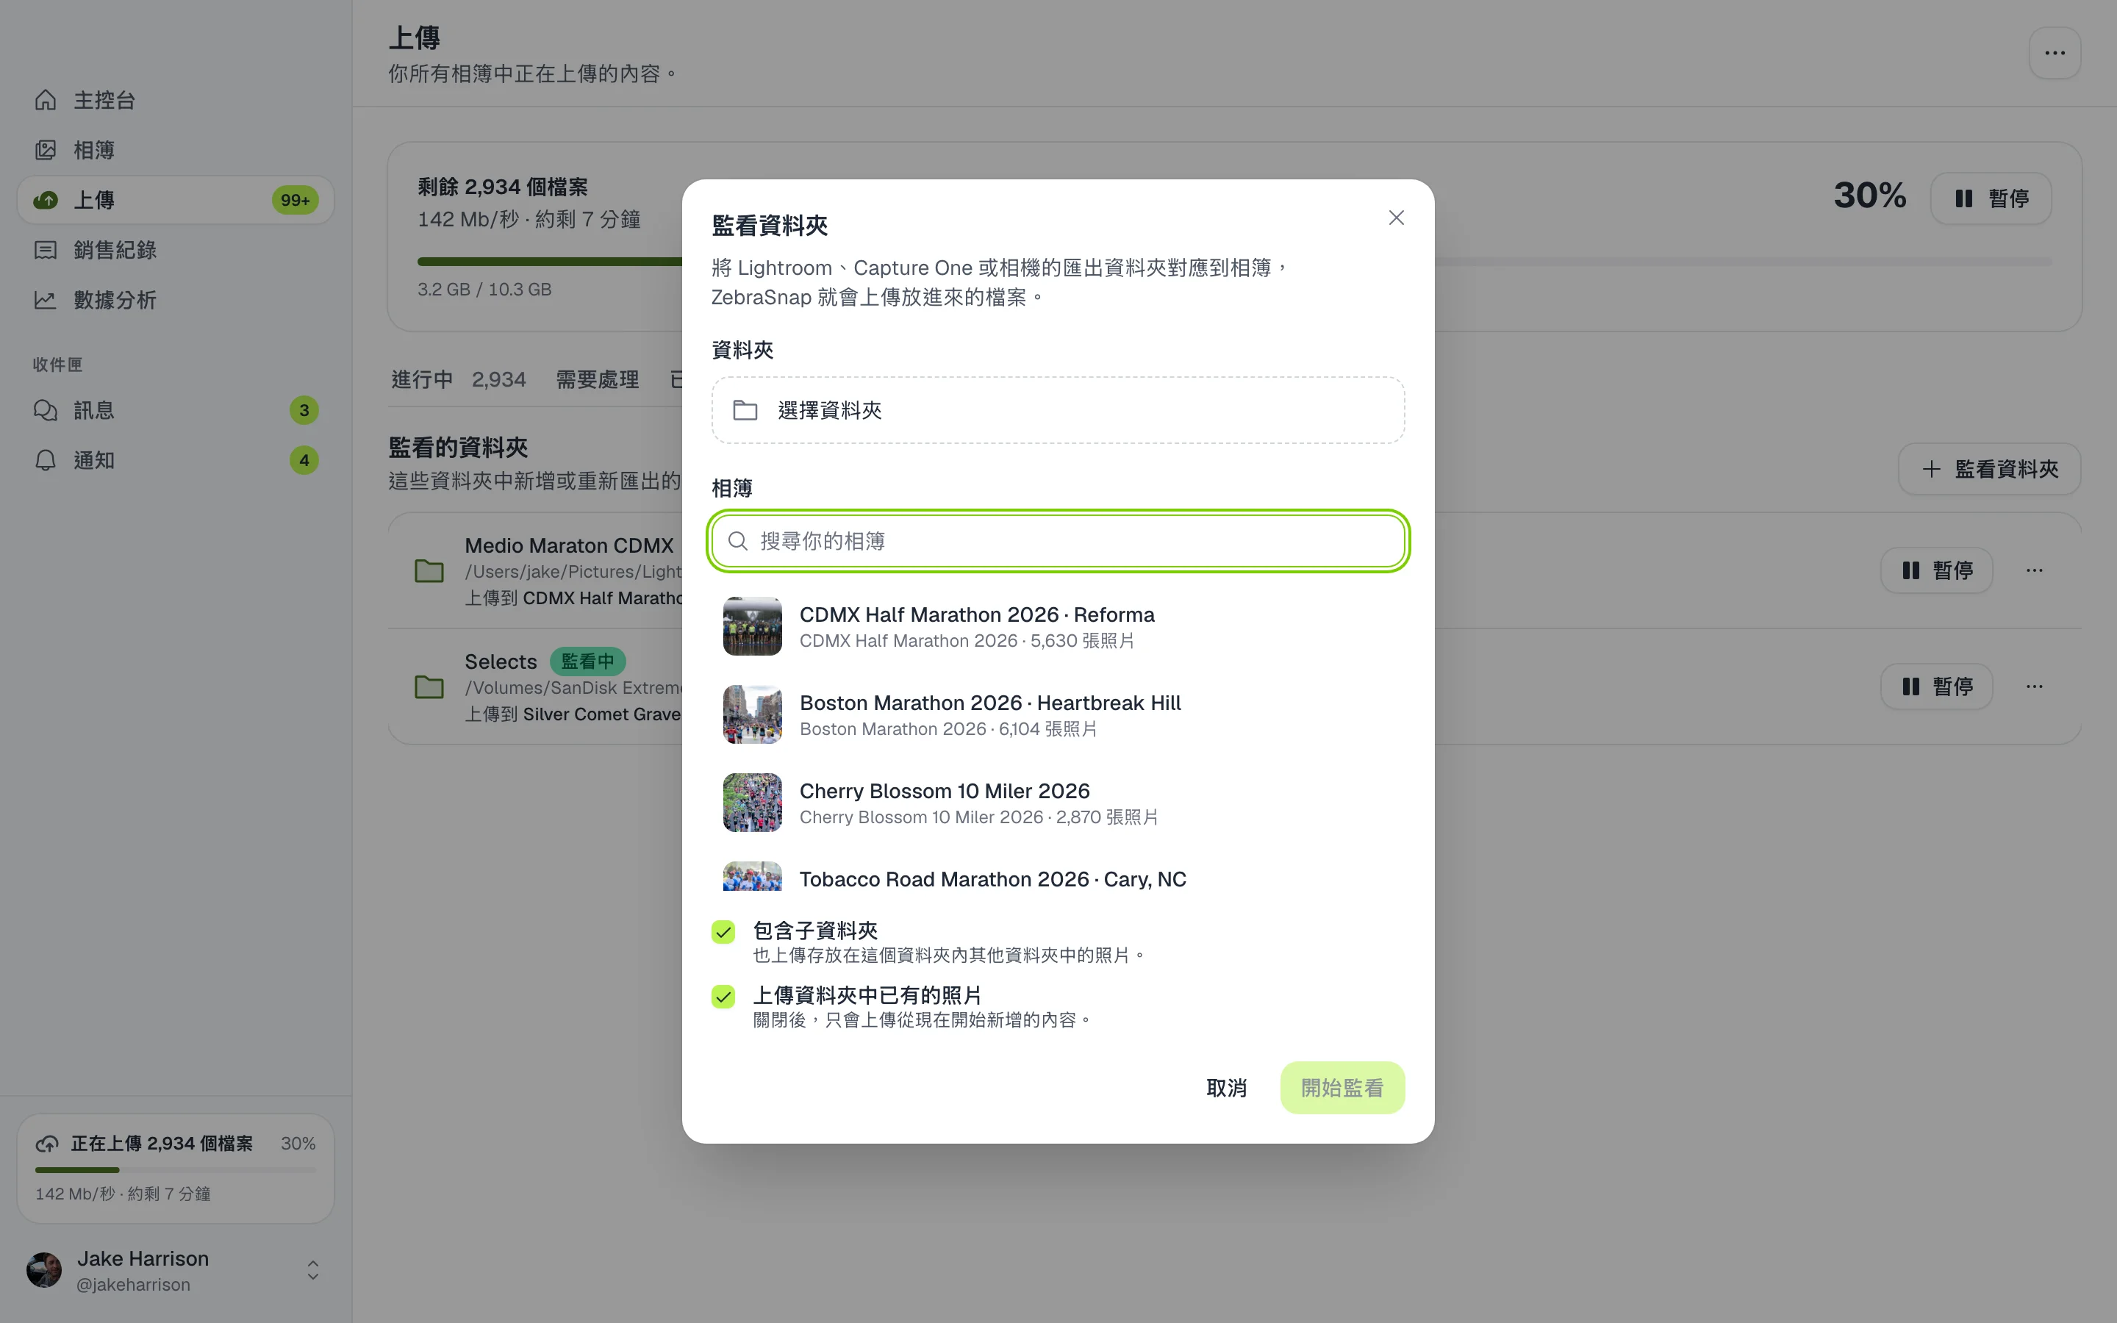Pause the Medio Maraton CDMX watched folder

coord(1937,570)
